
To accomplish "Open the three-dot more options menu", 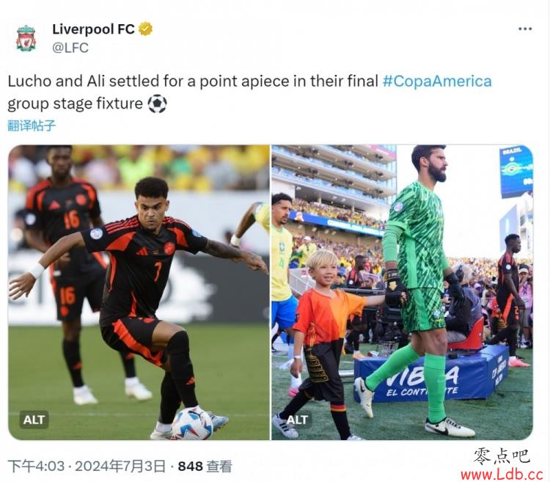I will pos(525,29).
